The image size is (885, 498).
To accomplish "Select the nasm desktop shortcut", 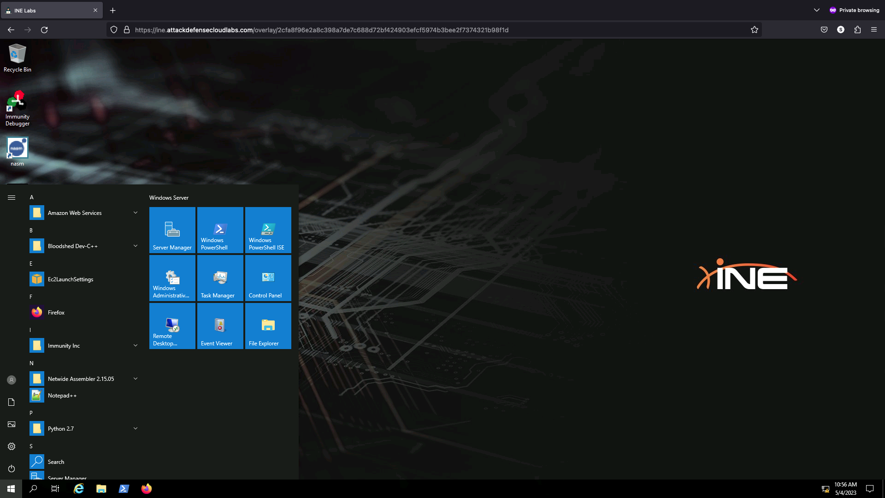I will pos(18,152).
